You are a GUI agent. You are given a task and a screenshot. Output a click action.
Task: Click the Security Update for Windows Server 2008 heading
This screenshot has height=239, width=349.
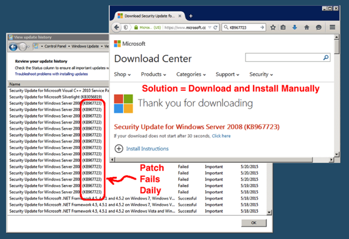(x=197, y=127)
